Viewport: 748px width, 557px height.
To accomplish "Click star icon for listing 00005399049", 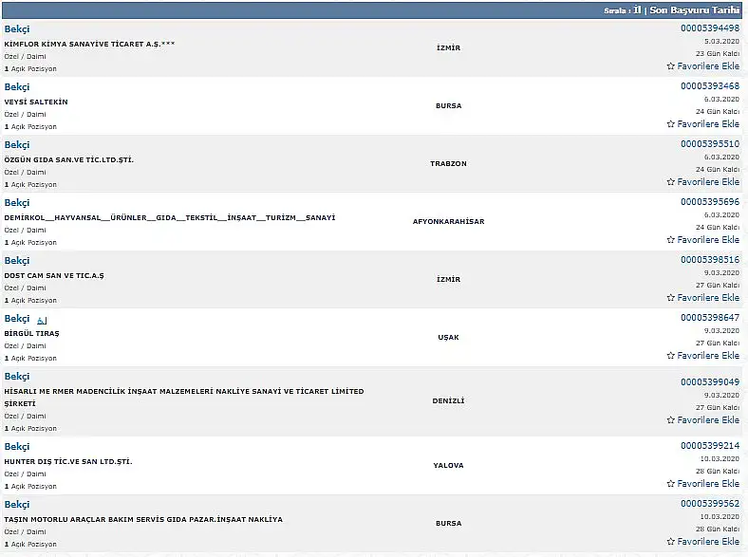I will coord(671,420).
